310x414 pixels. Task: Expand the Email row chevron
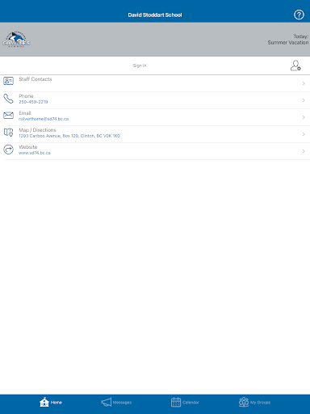click(x=304, y=117)
